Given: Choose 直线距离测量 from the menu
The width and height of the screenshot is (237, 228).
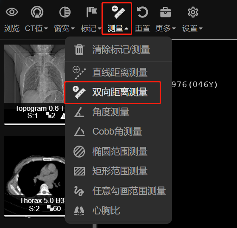Looking at the screenshot, I should point(118,72).
